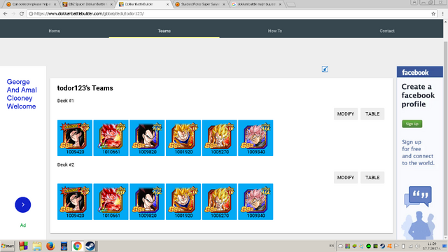Viewport: 448px width, 252px height.
Task: Click MODIFY for Deck #1
Action: [346, 113]
